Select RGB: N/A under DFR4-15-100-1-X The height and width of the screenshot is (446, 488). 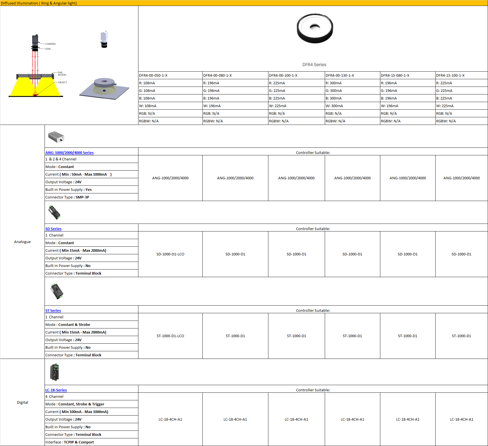coord(461,113)
